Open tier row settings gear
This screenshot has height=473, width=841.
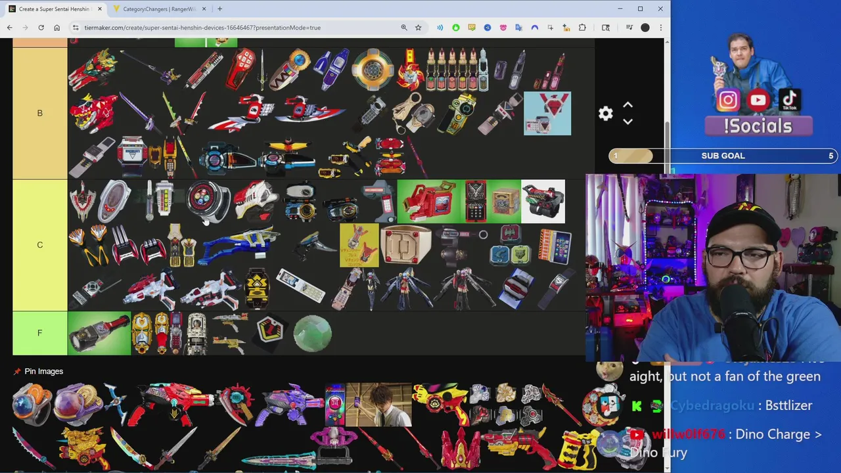pyautogui.click(x=606, y=114)
